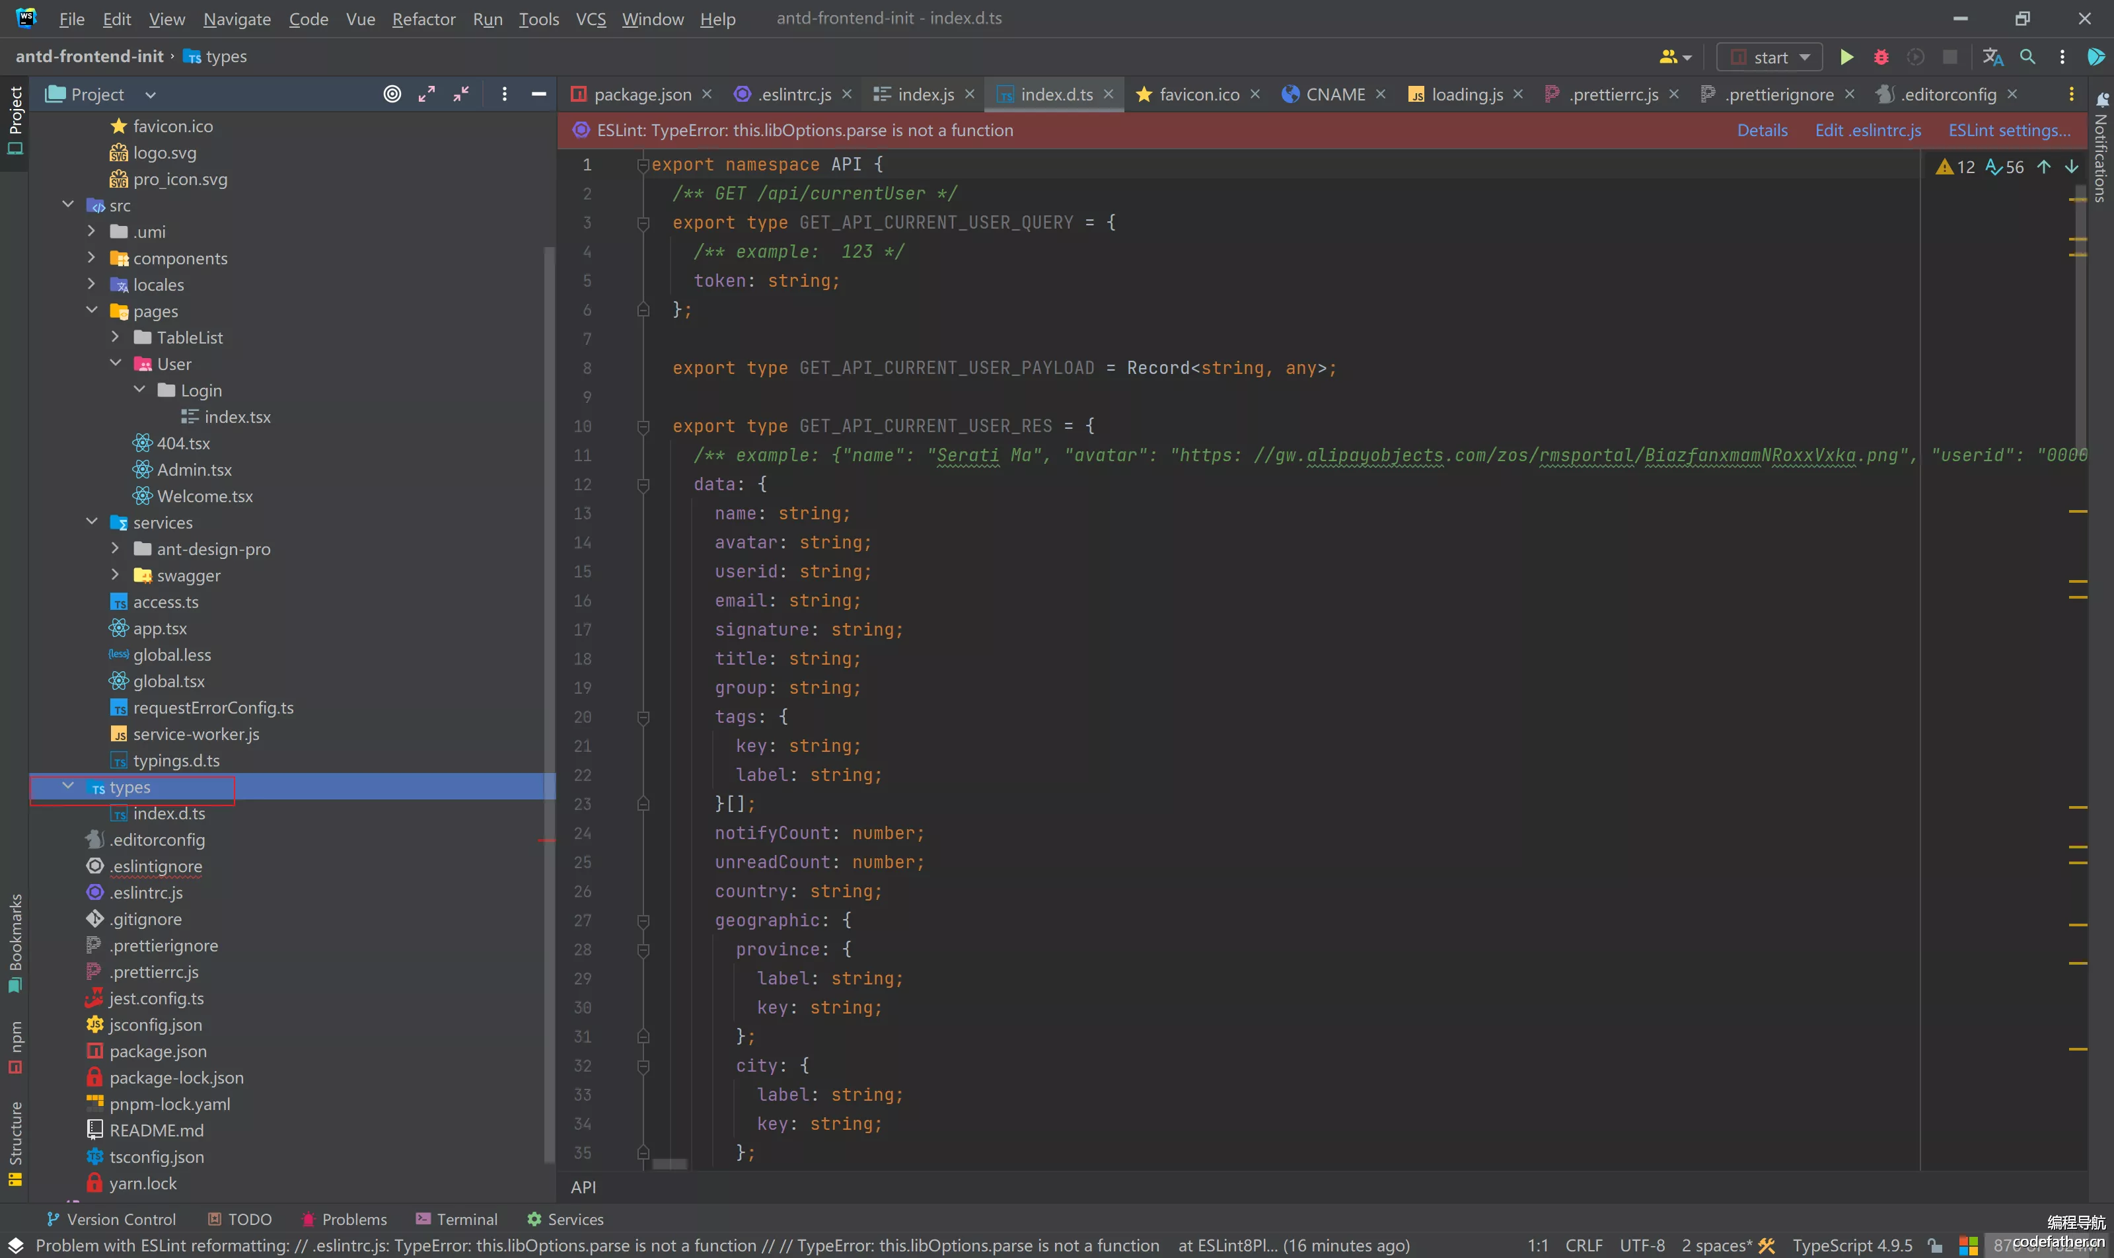2114x1258 pixels.
Task: Open the Problems tool window
Action: click(344, 1219)
